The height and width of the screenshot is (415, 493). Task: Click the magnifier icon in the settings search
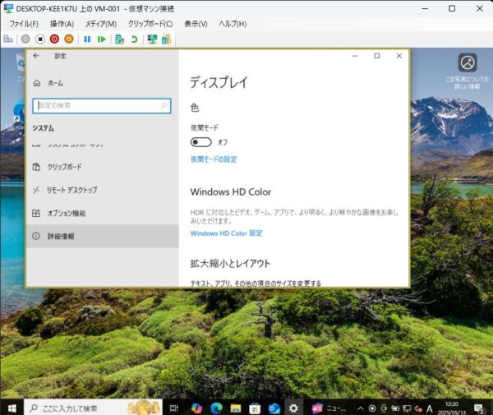click(164, 106)
